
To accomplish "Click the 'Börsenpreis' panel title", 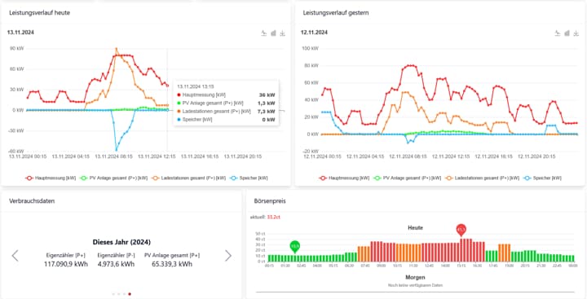I will click(x=270, y=201).
